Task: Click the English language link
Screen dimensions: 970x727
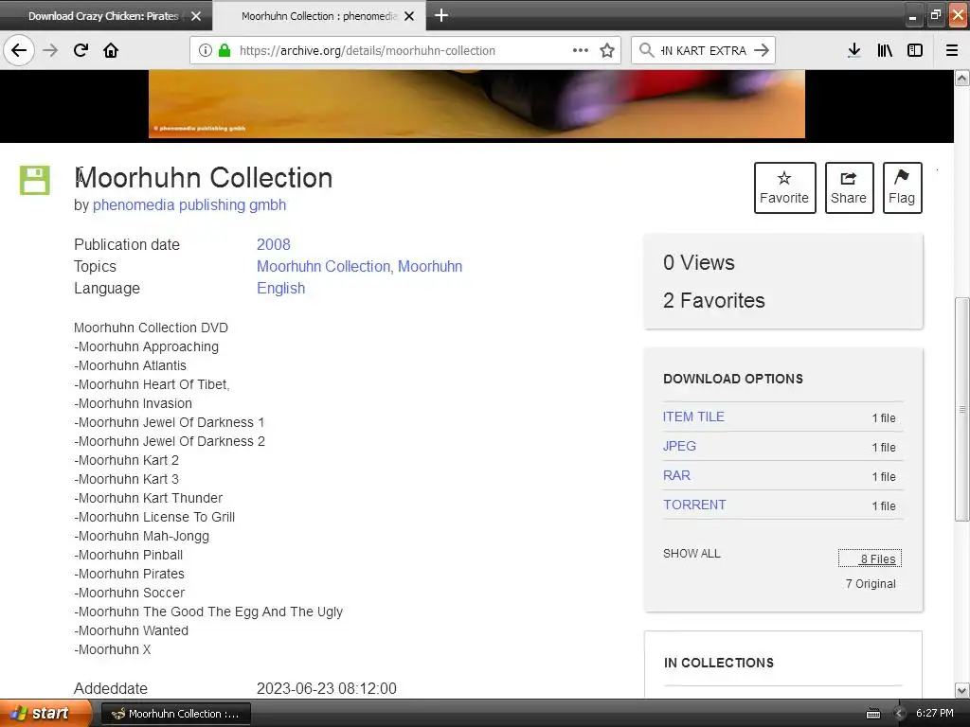Action: (x=280, y=288)
